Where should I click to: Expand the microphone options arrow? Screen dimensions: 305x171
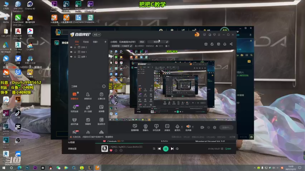[182, 127]
